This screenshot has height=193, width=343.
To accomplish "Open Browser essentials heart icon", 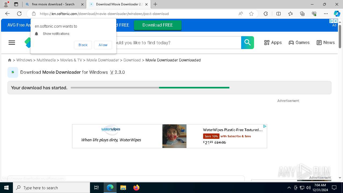I will (314, 14).
